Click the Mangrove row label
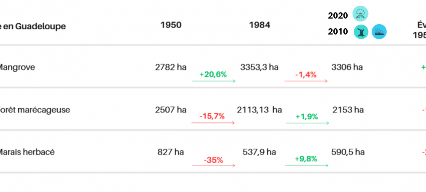This screenshot has height=192, width=426. click(17, 67)
